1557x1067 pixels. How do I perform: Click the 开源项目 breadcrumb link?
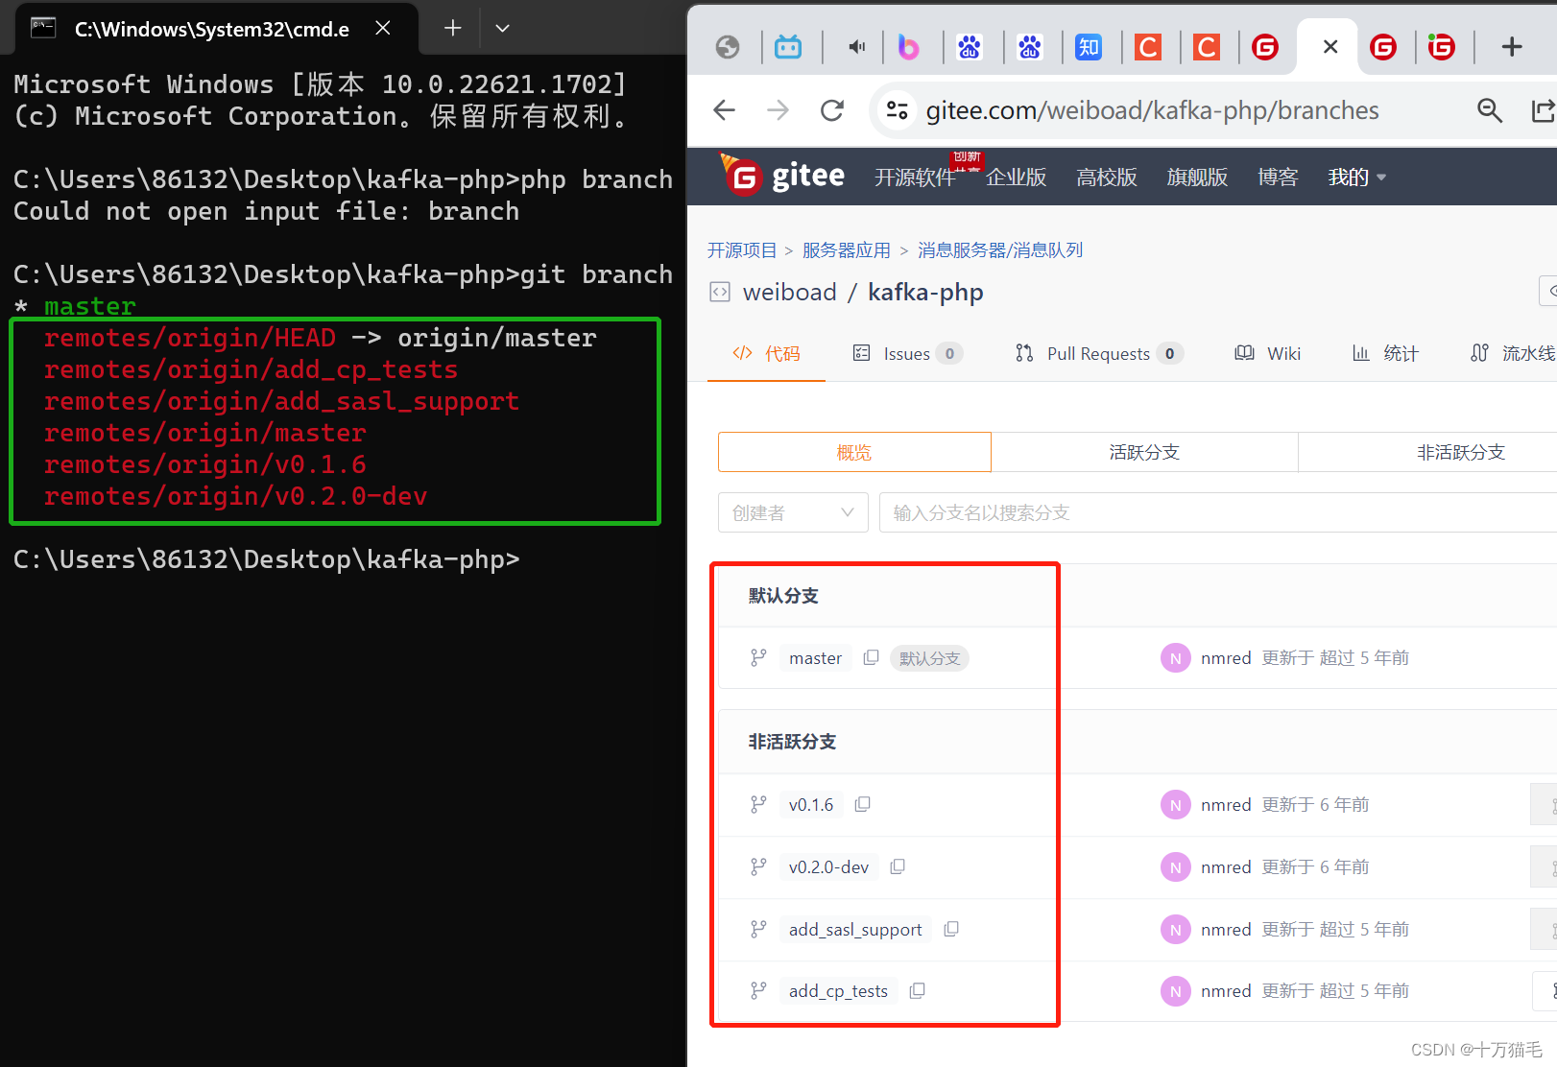742,250
